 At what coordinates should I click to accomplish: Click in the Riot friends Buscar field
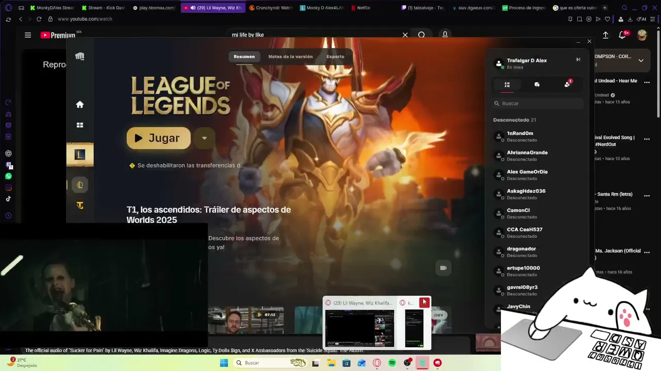click(x=539, y=104)
